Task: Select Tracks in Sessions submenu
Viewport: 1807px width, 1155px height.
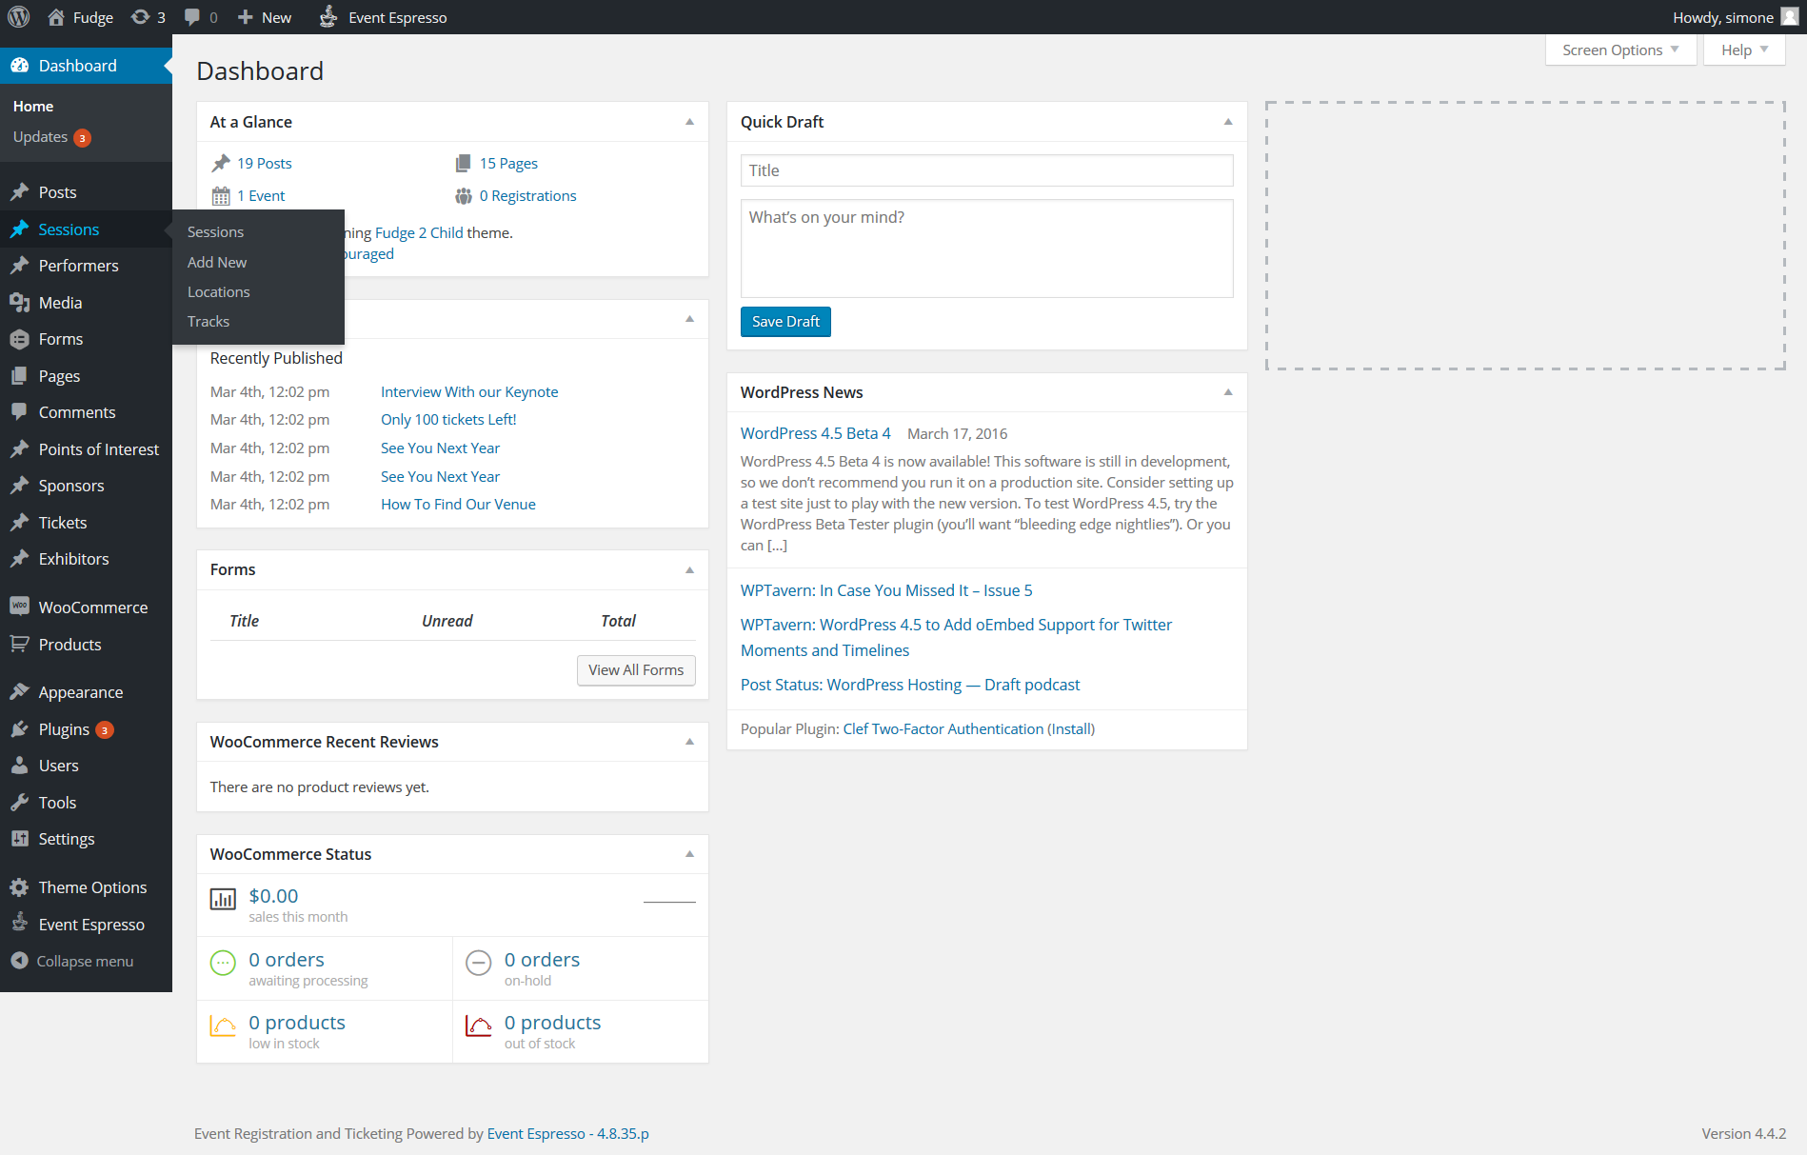Action: (208, 321)
